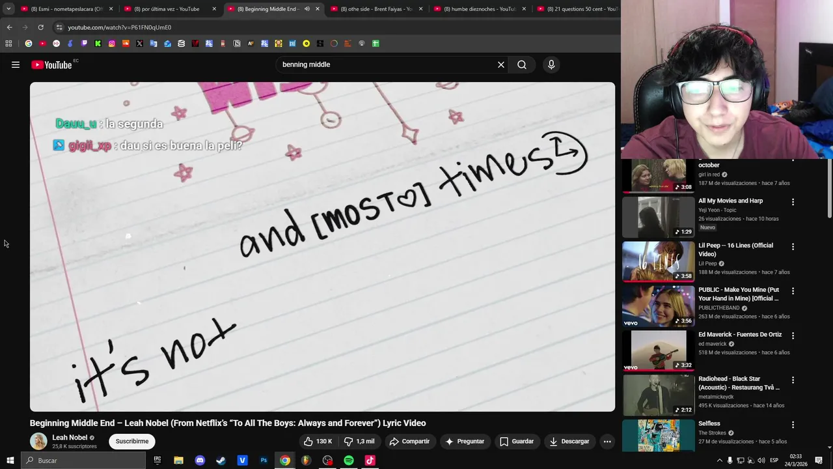Open the X (Twitter) bookmark icon
Screen dimensions: 833x469
click(x=139, y=44)
